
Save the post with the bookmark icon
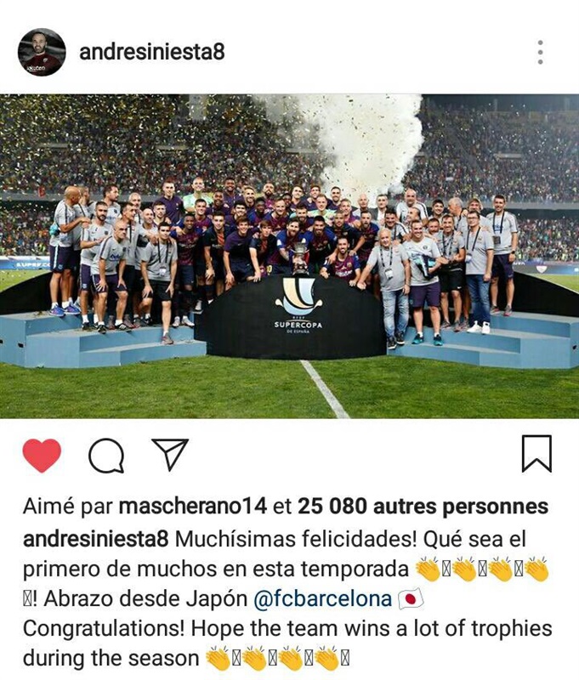(536, 454)
